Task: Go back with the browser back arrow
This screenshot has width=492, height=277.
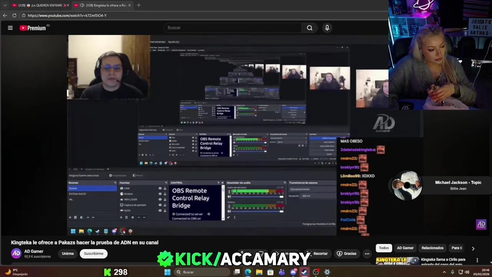Action: tap(5, 15)
